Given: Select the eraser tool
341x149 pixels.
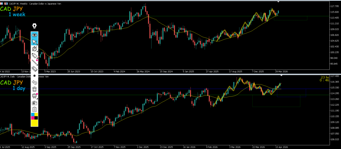Looking at the screenshot, I should click(x=34, y=69).
